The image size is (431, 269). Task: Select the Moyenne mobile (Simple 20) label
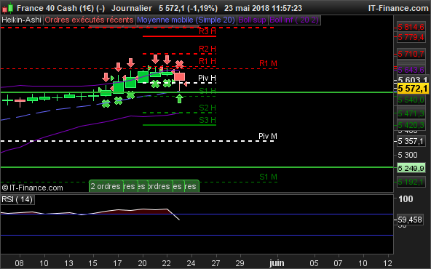click(x=186, y=20)
